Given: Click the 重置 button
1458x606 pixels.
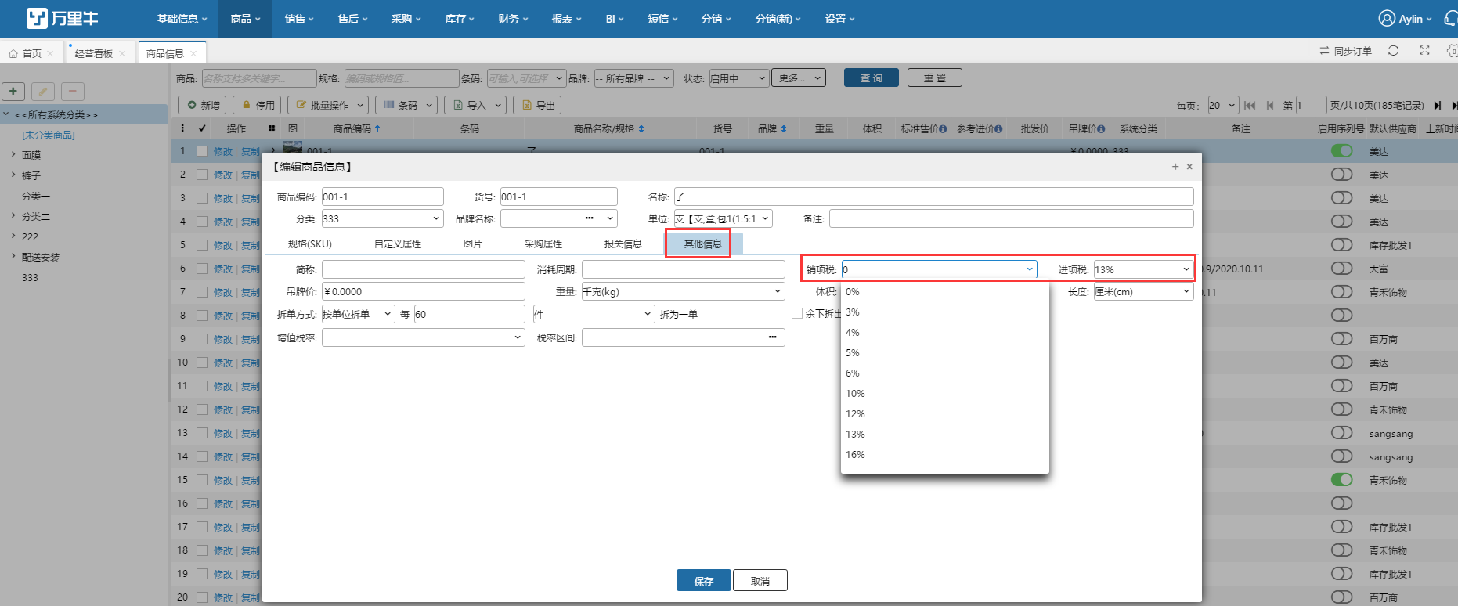Looking at the screenshot, I should [x=935, y=78].
